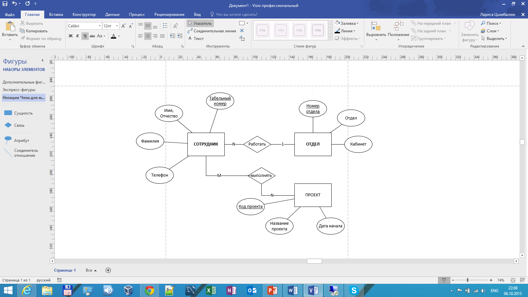The height and width of the screenshot is (297, 528).
Task: Click the macro recording icon in status bar
Action: 59,280
